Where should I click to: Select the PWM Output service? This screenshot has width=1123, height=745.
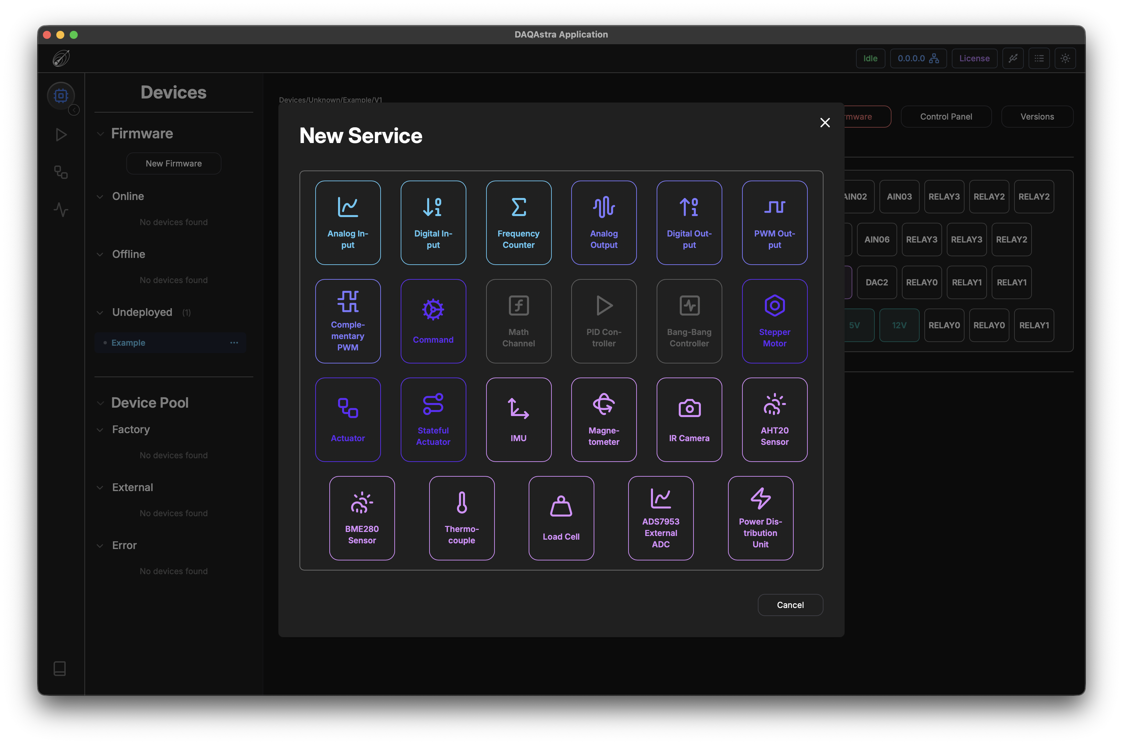pos(774,222)
